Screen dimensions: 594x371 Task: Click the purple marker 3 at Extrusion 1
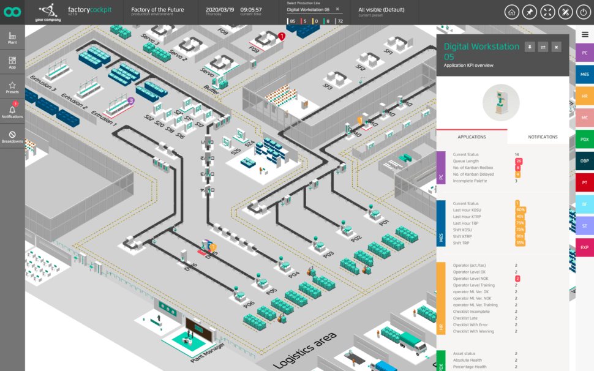tap(130, 100)
